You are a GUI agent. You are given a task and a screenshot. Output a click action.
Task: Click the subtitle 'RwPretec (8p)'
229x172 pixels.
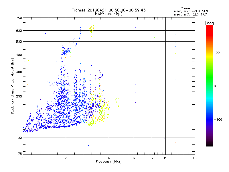tap(108, 14)
